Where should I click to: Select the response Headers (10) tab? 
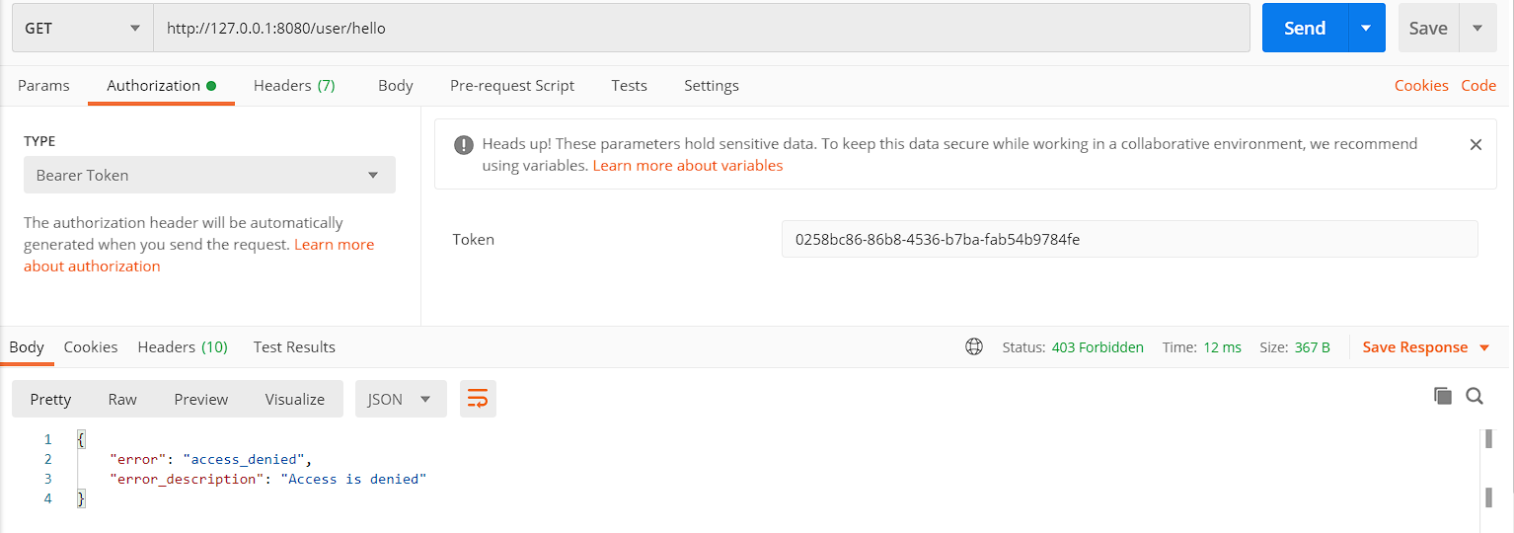(183, 347)
